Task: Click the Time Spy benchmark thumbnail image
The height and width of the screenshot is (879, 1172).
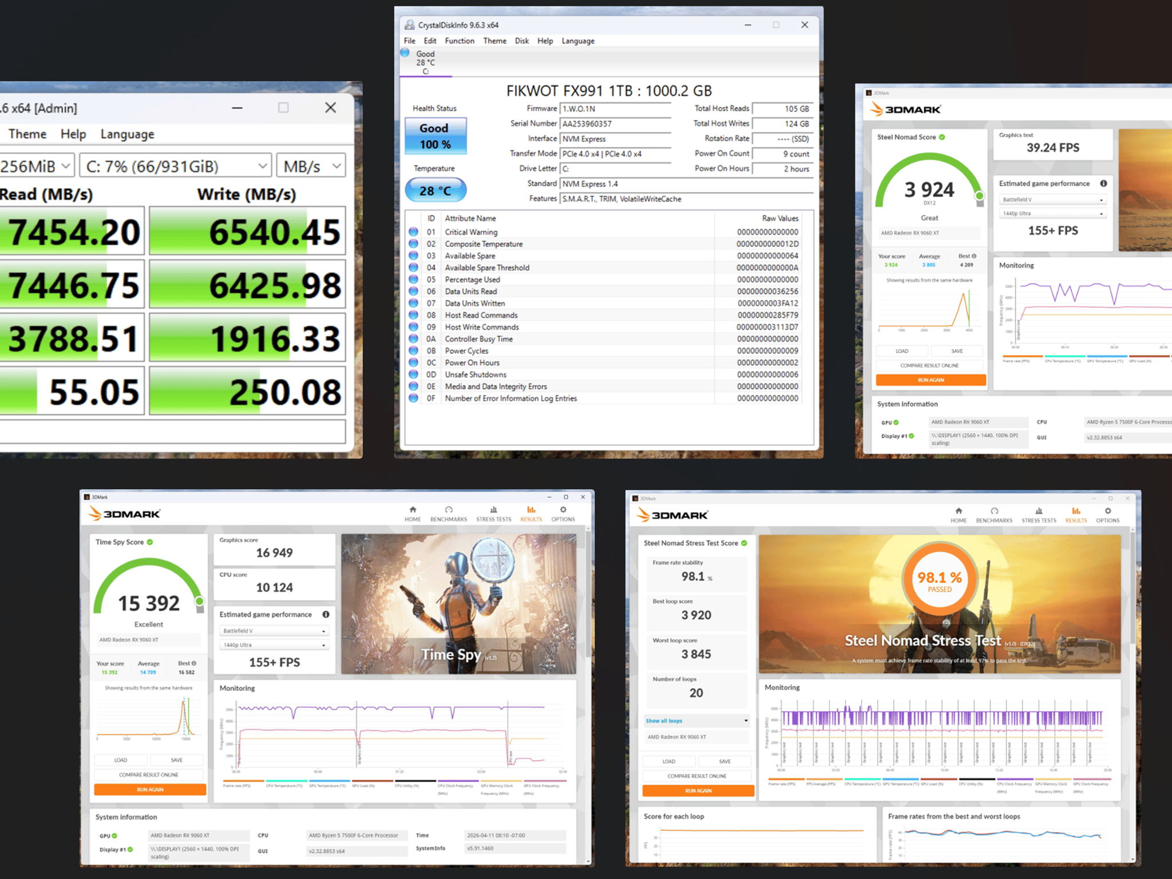Action: 459,604
